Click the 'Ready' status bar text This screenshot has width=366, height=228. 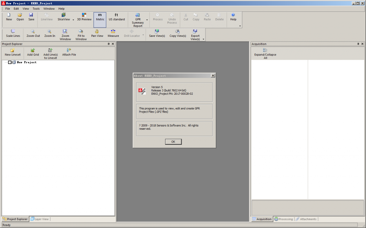point(6,225)
